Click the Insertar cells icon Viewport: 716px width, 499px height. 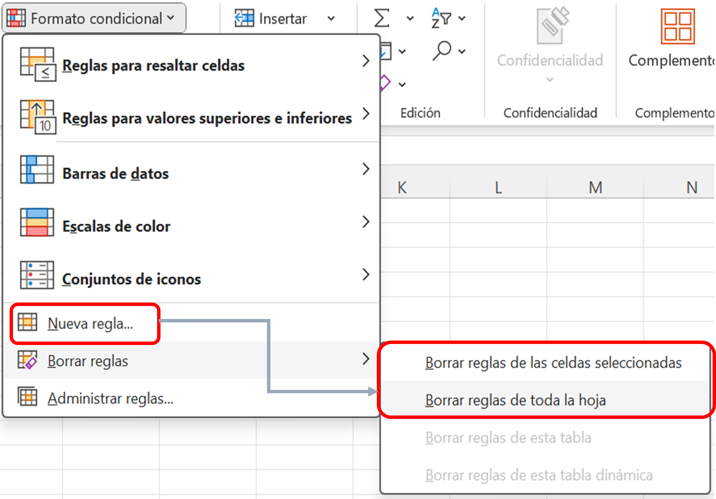point(244,18)
